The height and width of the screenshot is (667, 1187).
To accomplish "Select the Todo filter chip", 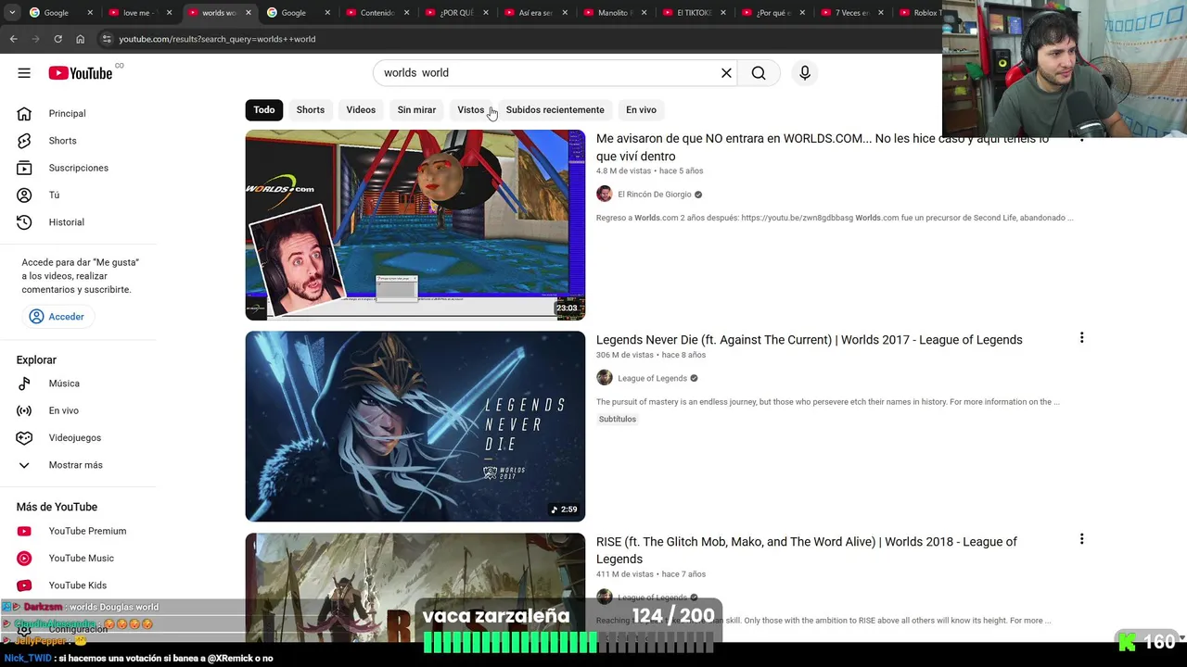I will pyautogui.click(x=264, y=109).
